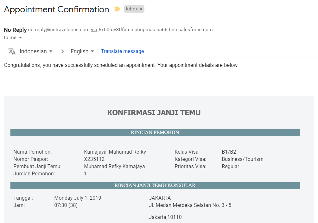Click the KONFIRMASI JANJI TEMU heading
This screenshot has height=223, width=318.
click(x=154, y=113)
